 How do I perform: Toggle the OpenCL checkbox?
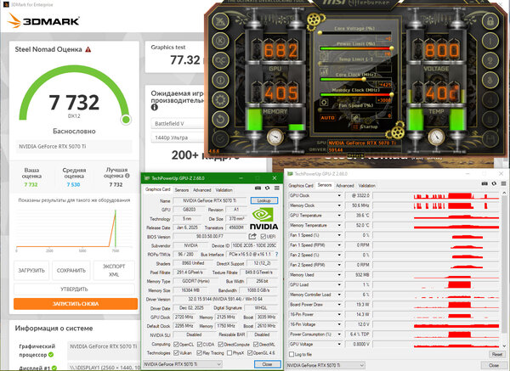click(x=176, y=344)
